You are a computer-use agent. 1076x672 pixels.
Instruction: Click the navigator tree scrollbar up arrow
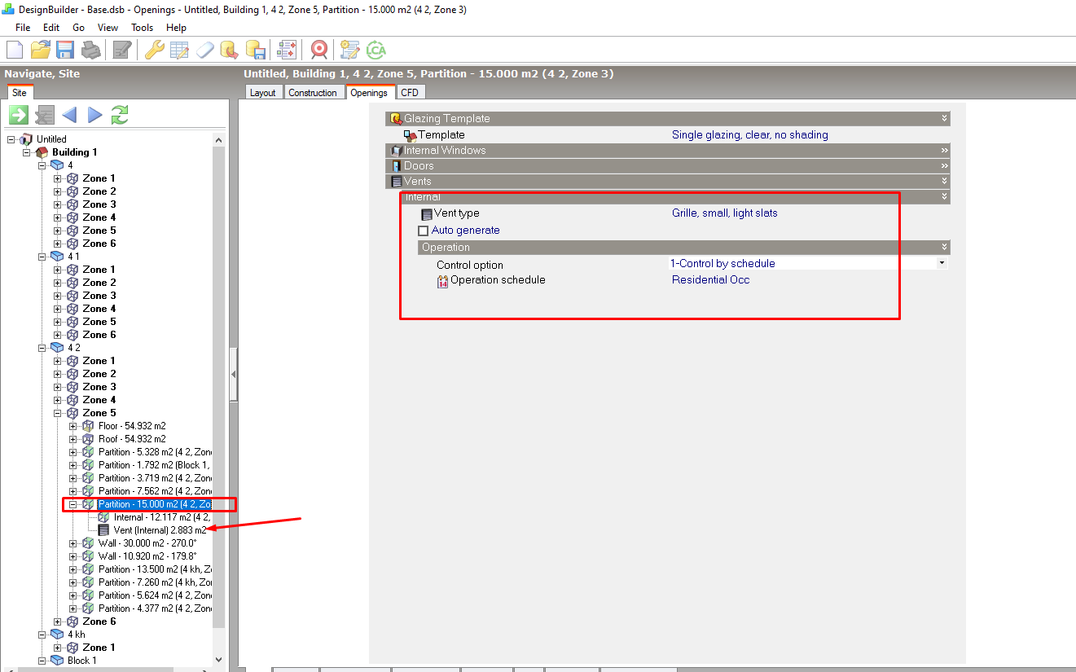[x=218, y=140]
